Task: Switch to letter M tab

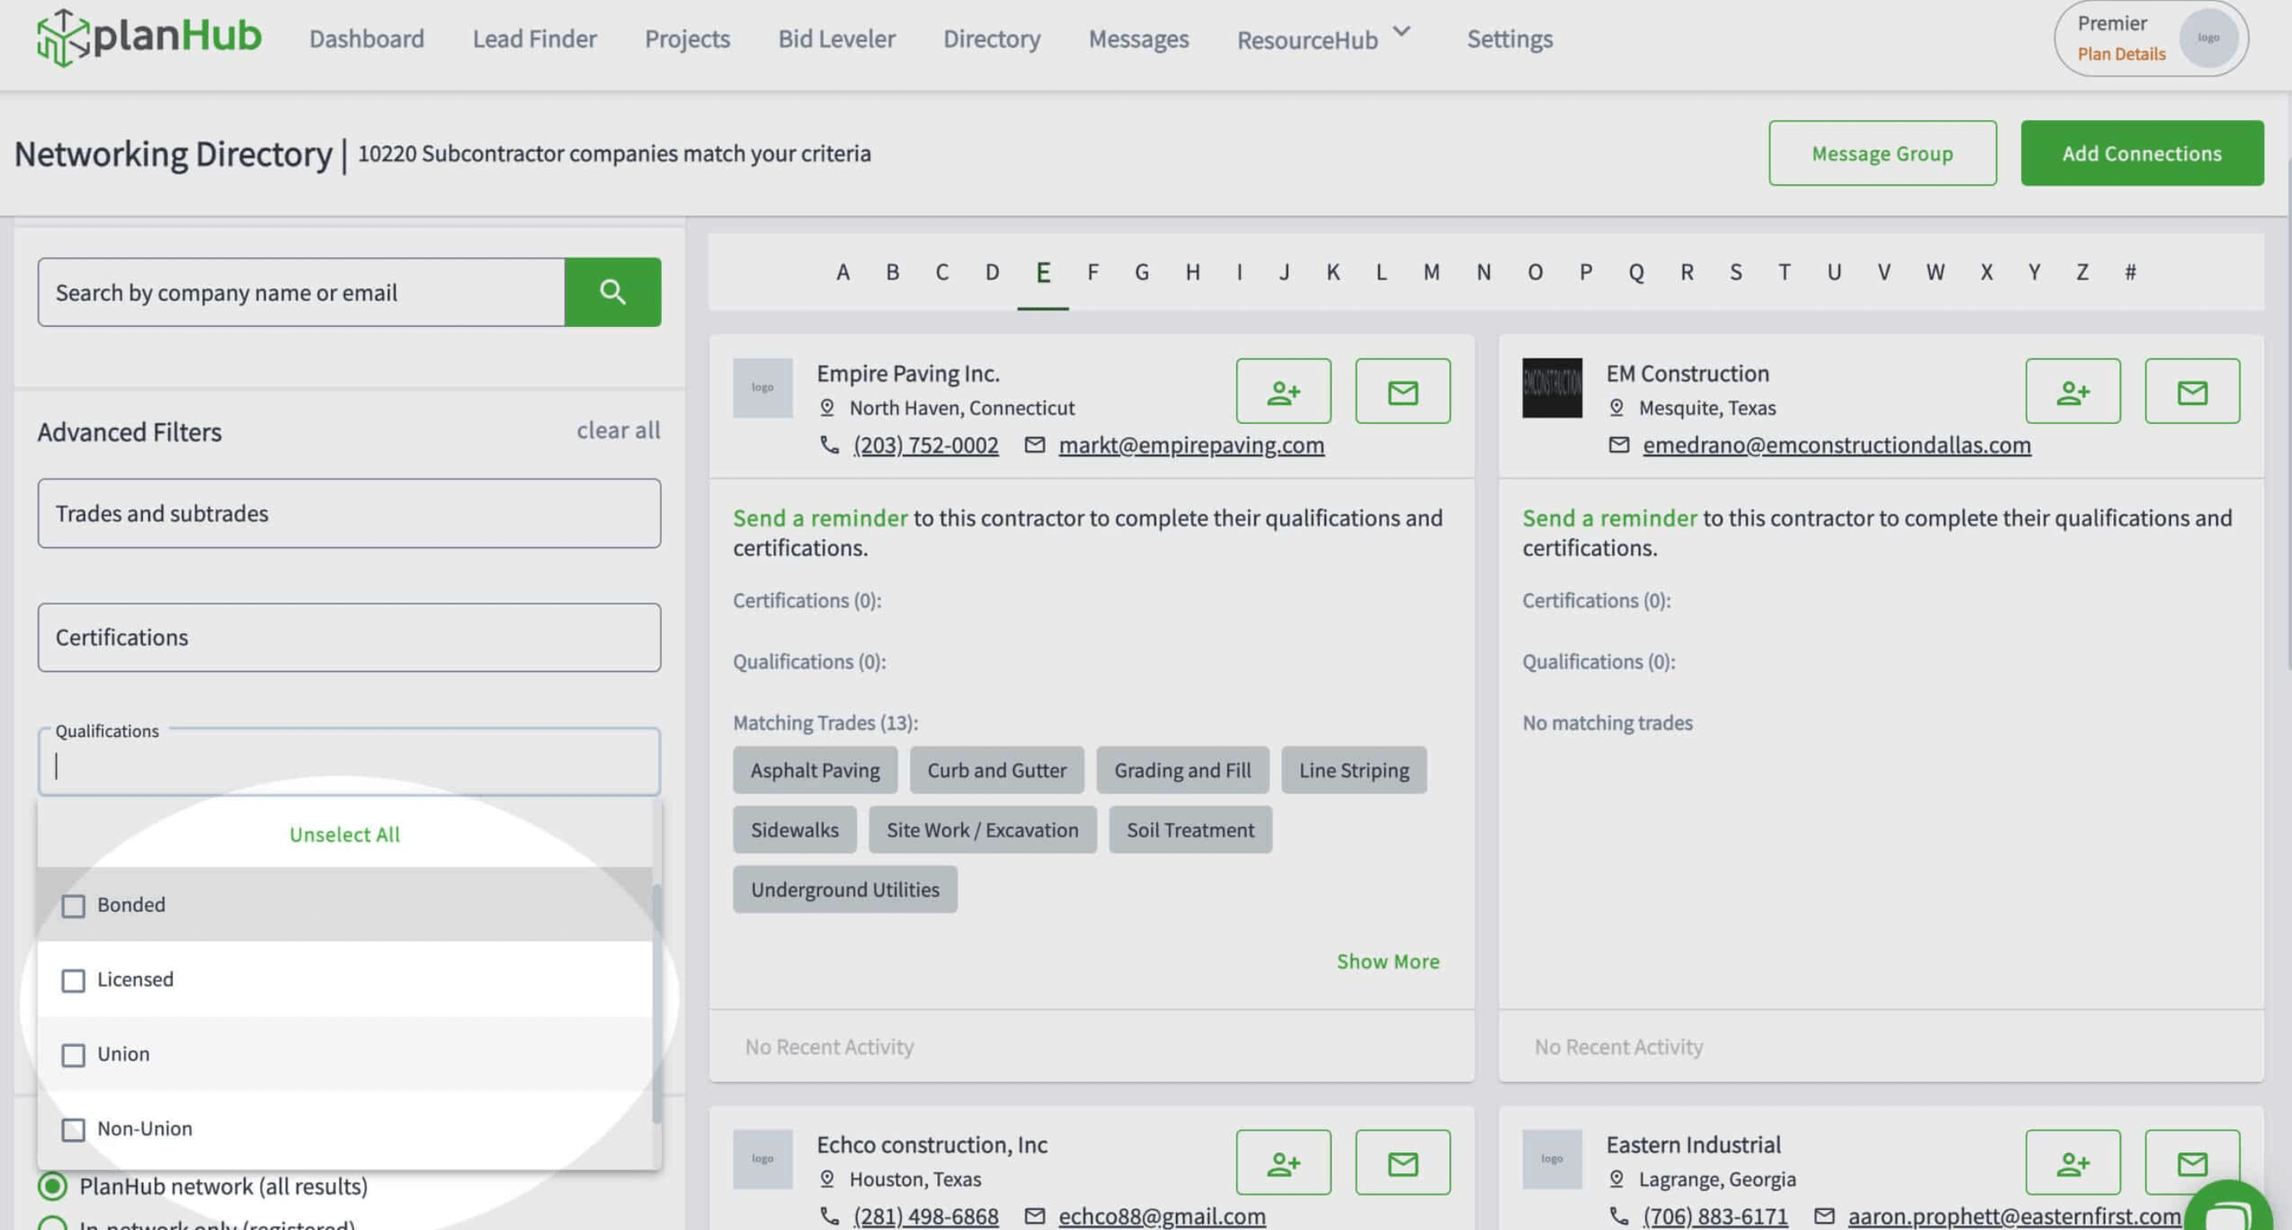Action: coord(1430,272)
